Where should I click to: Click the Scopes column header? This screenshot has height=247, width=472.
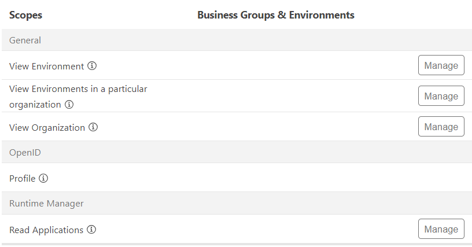(25, 15)
